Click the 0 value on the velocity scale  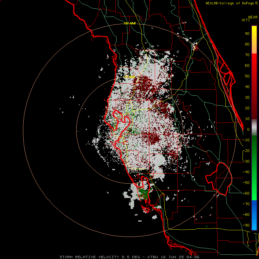[248, 129]
